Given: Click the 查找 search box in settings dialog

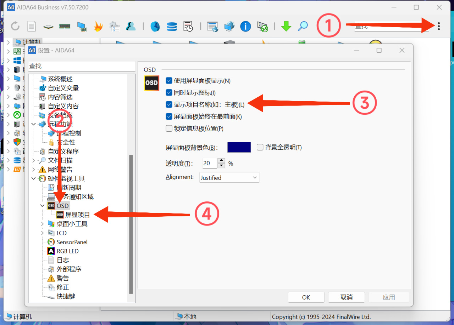Looking at the screenshot, I should pyautogui.click(x=82, y=66).
